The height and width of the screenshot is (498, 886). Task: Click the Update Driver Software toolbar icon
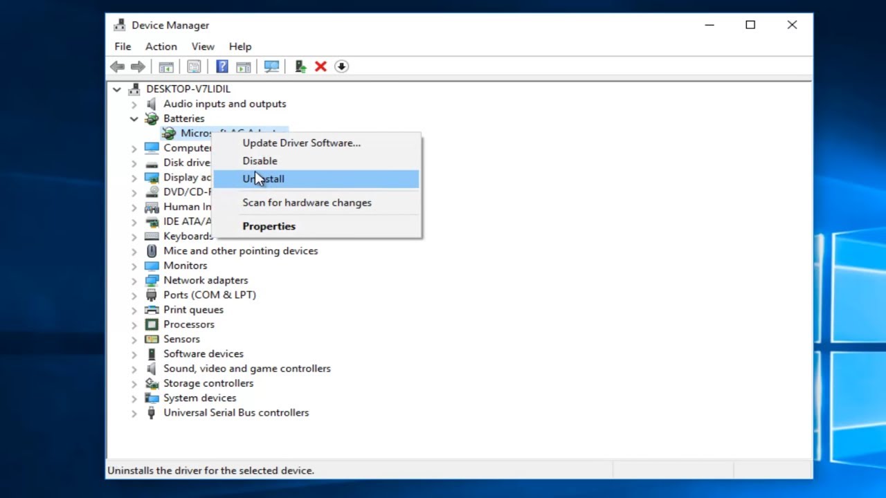300,66
